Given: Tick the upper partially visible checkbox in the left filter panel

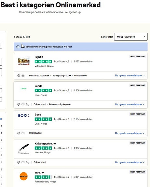Looking at the screenshot, I should tap(1, 90).
